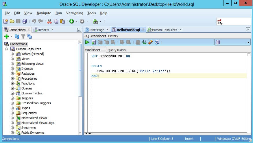253x143 pixels.
Task: Collapse the Human Resources connection node
Action: [7, 49]
